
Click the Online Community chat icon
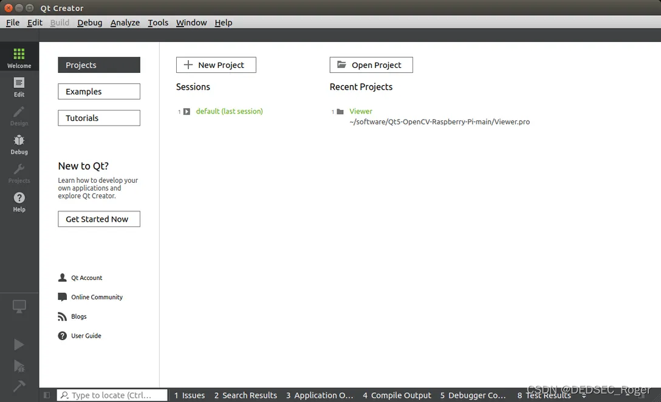click(x=63, y=297)
